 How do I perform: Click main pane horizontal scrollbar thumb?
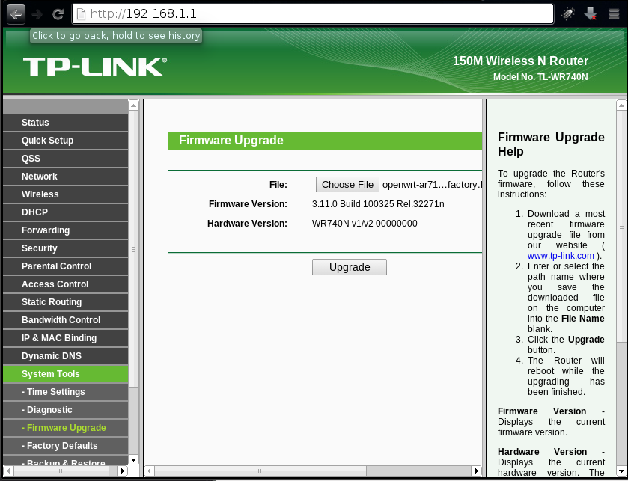260,471
